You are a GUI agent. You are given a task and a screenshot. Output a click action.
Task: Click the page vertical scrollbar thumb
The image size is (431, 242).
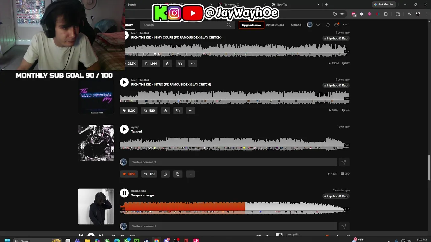click(429, 168)
